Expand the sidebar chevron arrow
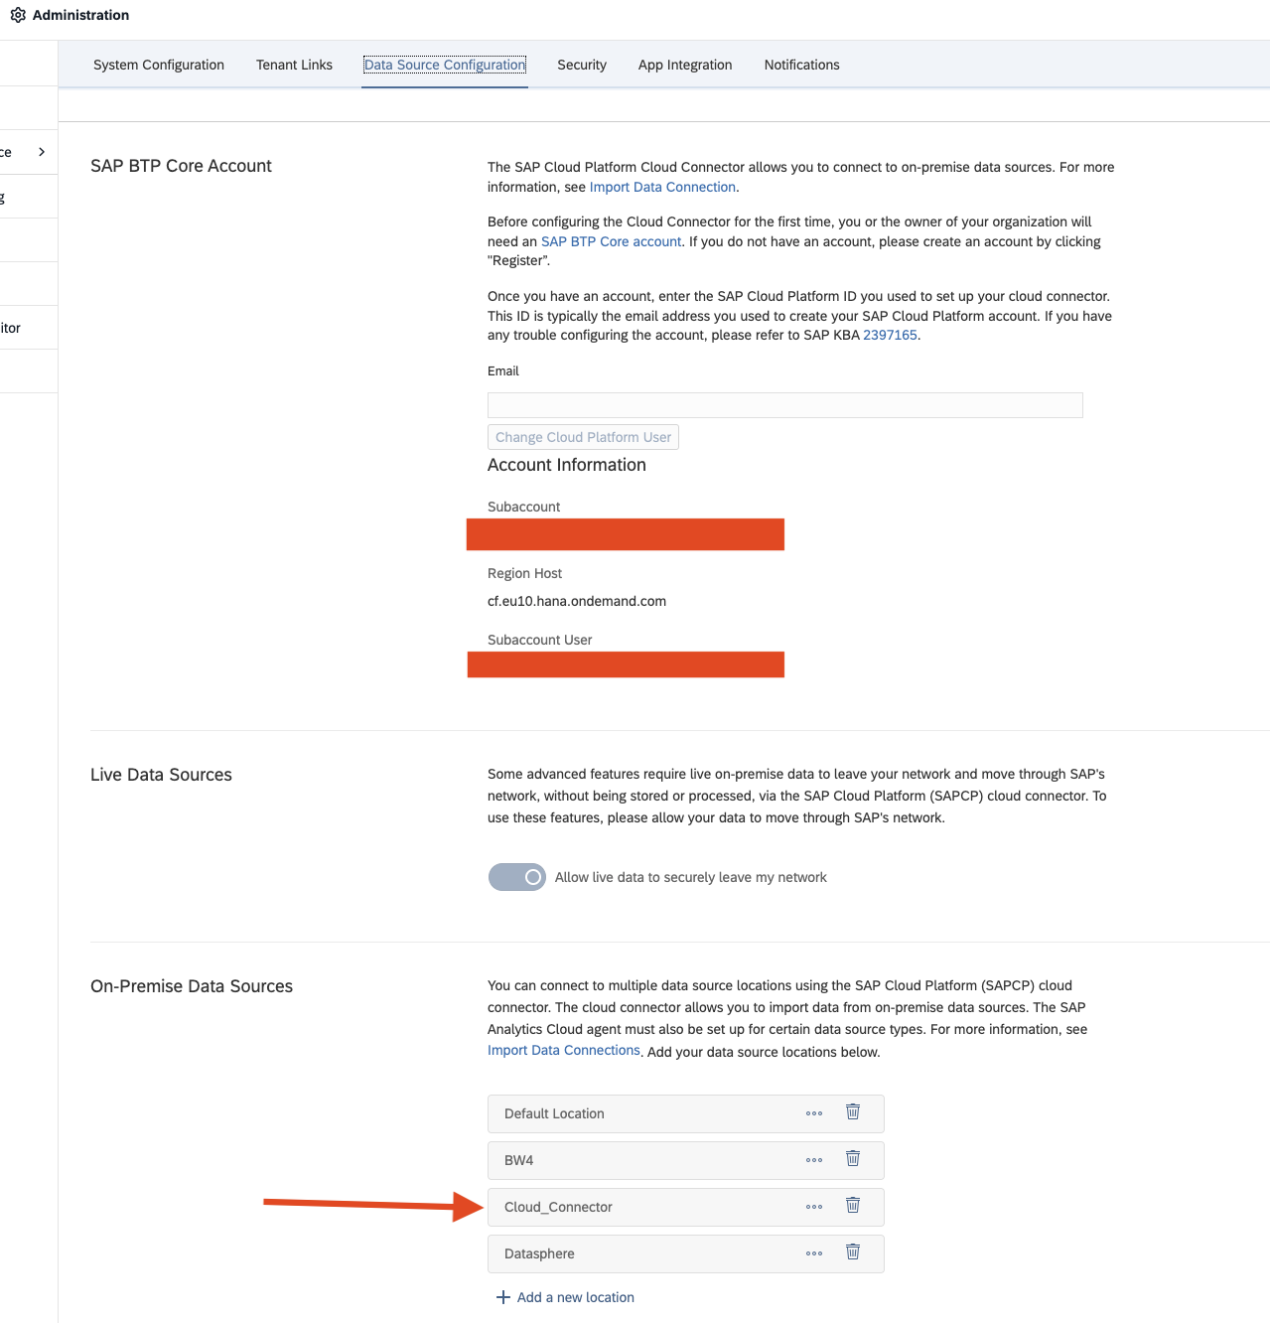The height and width of the screenshot is (1323, 1270). click(42, 152)
